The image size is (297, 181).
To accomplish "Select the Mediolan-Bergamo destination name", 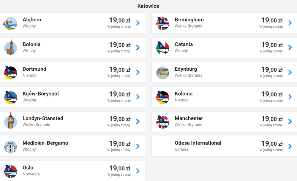I will click(45, 143).
